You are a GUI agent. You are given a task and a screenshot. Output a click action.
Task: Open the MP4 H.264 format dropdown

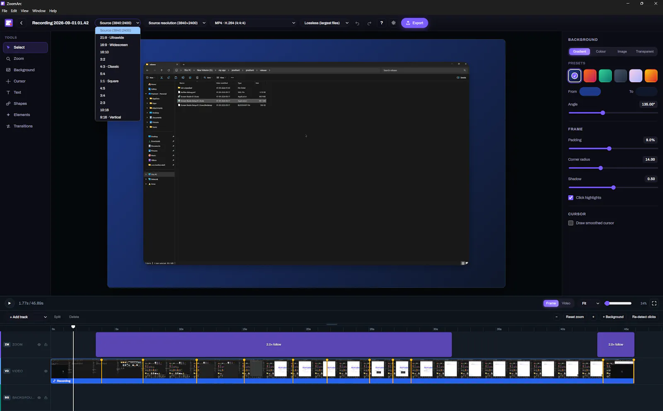[x=255, y=23]
